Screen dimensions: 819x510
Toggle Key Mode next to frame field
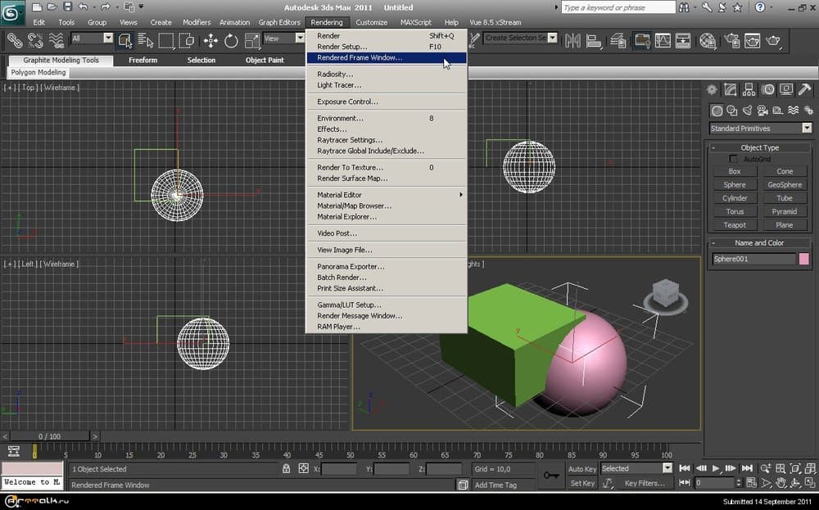(x=684, y=482)
